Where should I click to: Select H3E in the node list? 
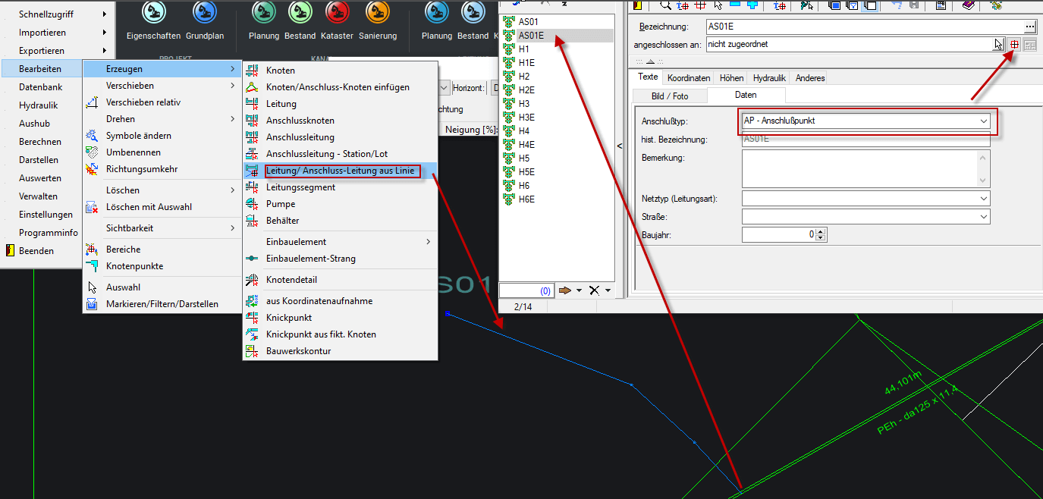(x=526, y=118)
